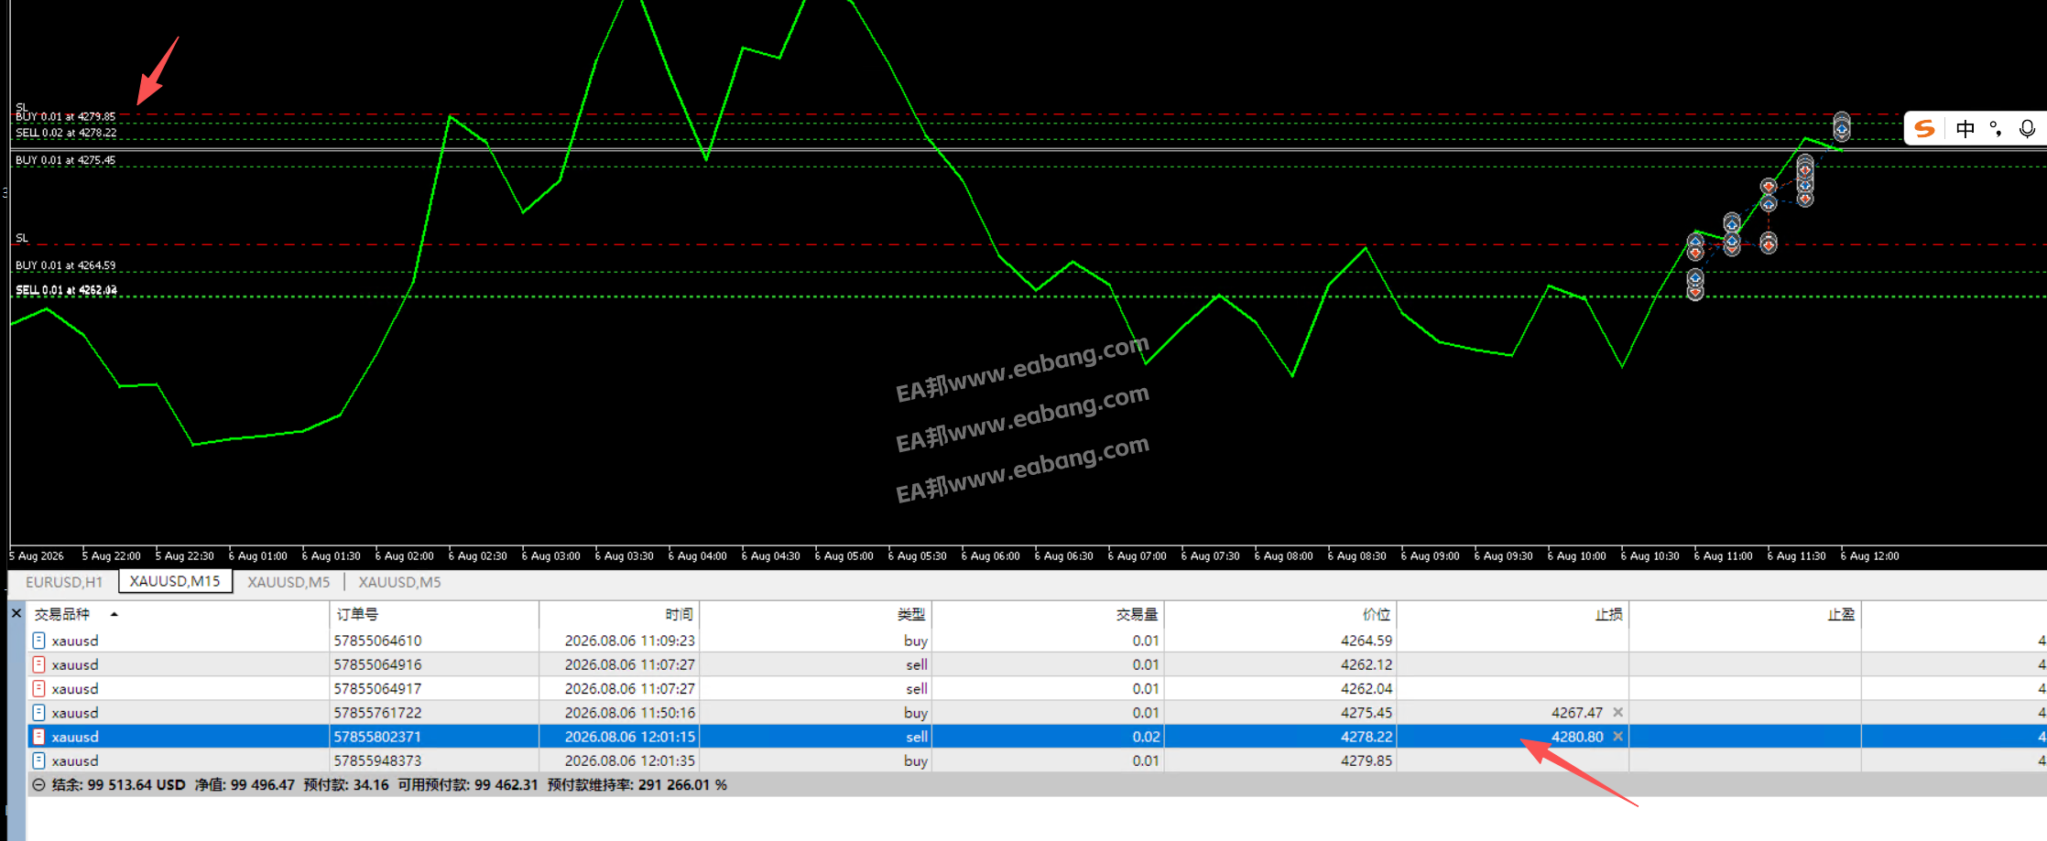
Task: Remove stop loss 4267.47 using its X
Action: click(x=1618, y=712)
